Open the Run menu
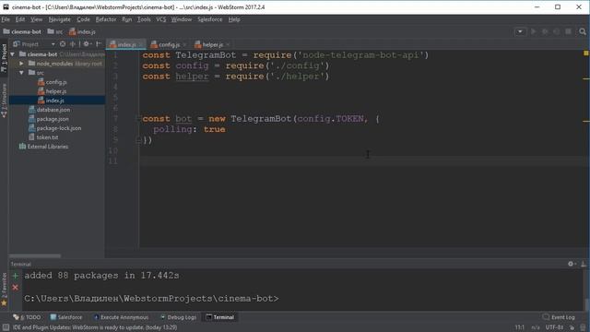590x332 pixels. click(127, 19)
